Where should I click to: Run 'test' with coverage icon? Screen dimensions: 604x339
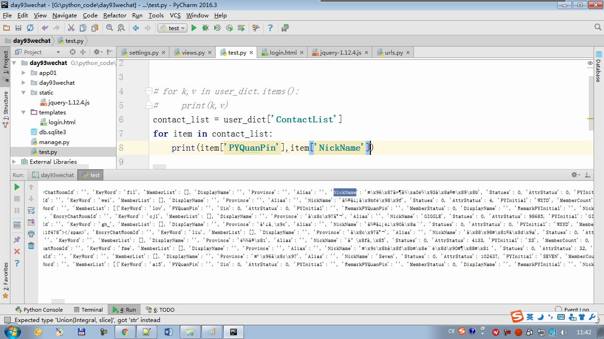[x=218, y=28]
